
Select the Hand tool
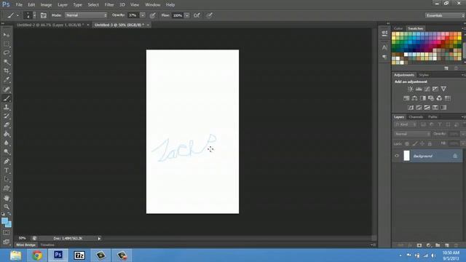[7, 198]
